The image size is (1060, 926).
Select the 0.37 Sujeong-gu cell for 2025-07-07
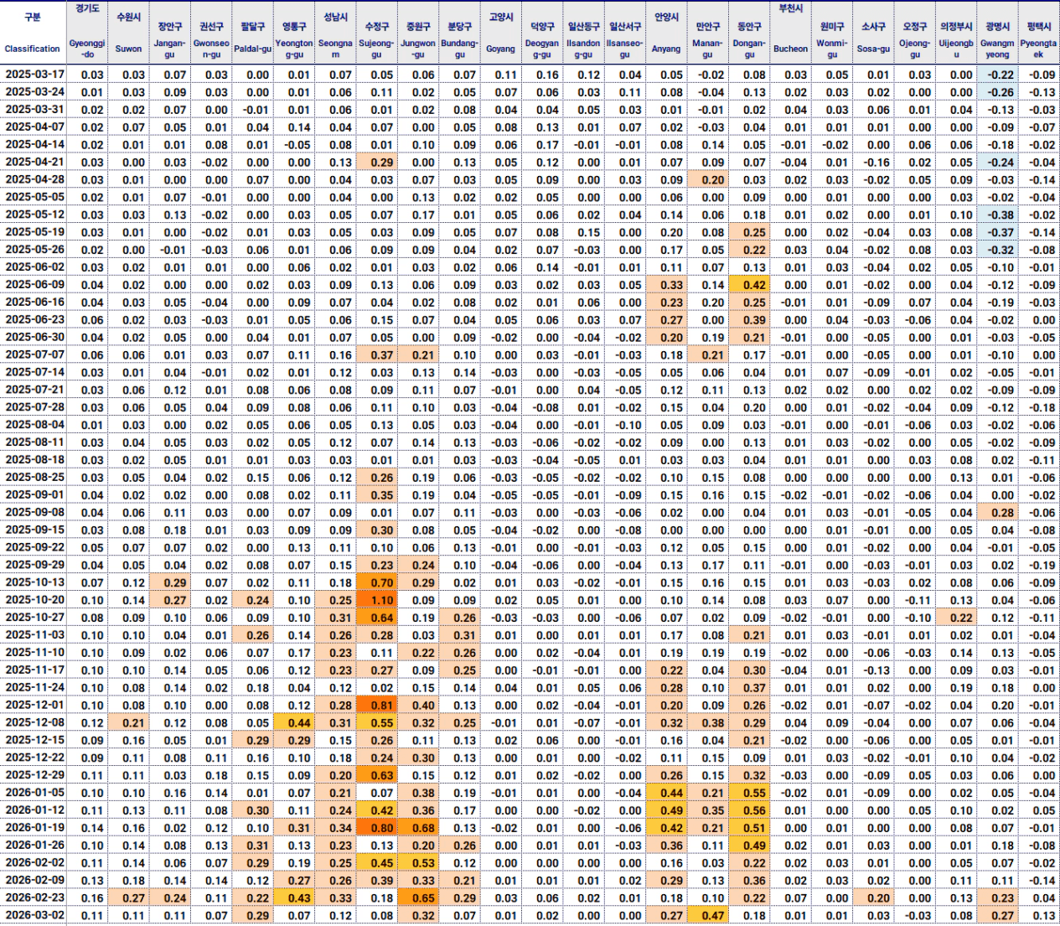point(376,354)
